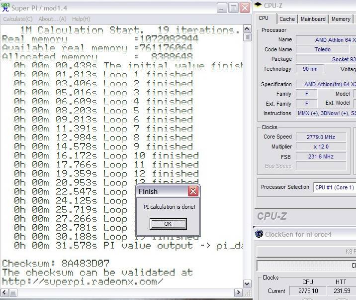This screenshot has width=356, height=300.
Task: Click the CPU-Z title bar icon
Action: (259, 5)
